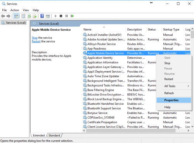Image resolution: width=194 pixels, height=143 pixels.
Task: Click the Export List toolbar icon
Action: [x=35, y=16]
